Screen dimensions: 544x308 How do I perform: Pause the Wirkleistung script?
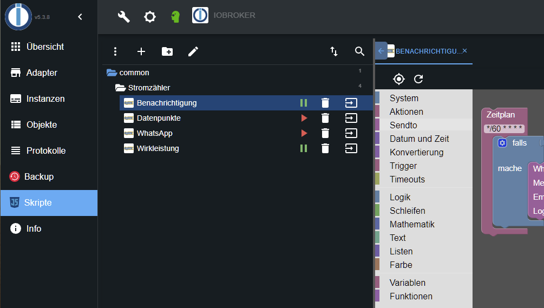[304, 148]
